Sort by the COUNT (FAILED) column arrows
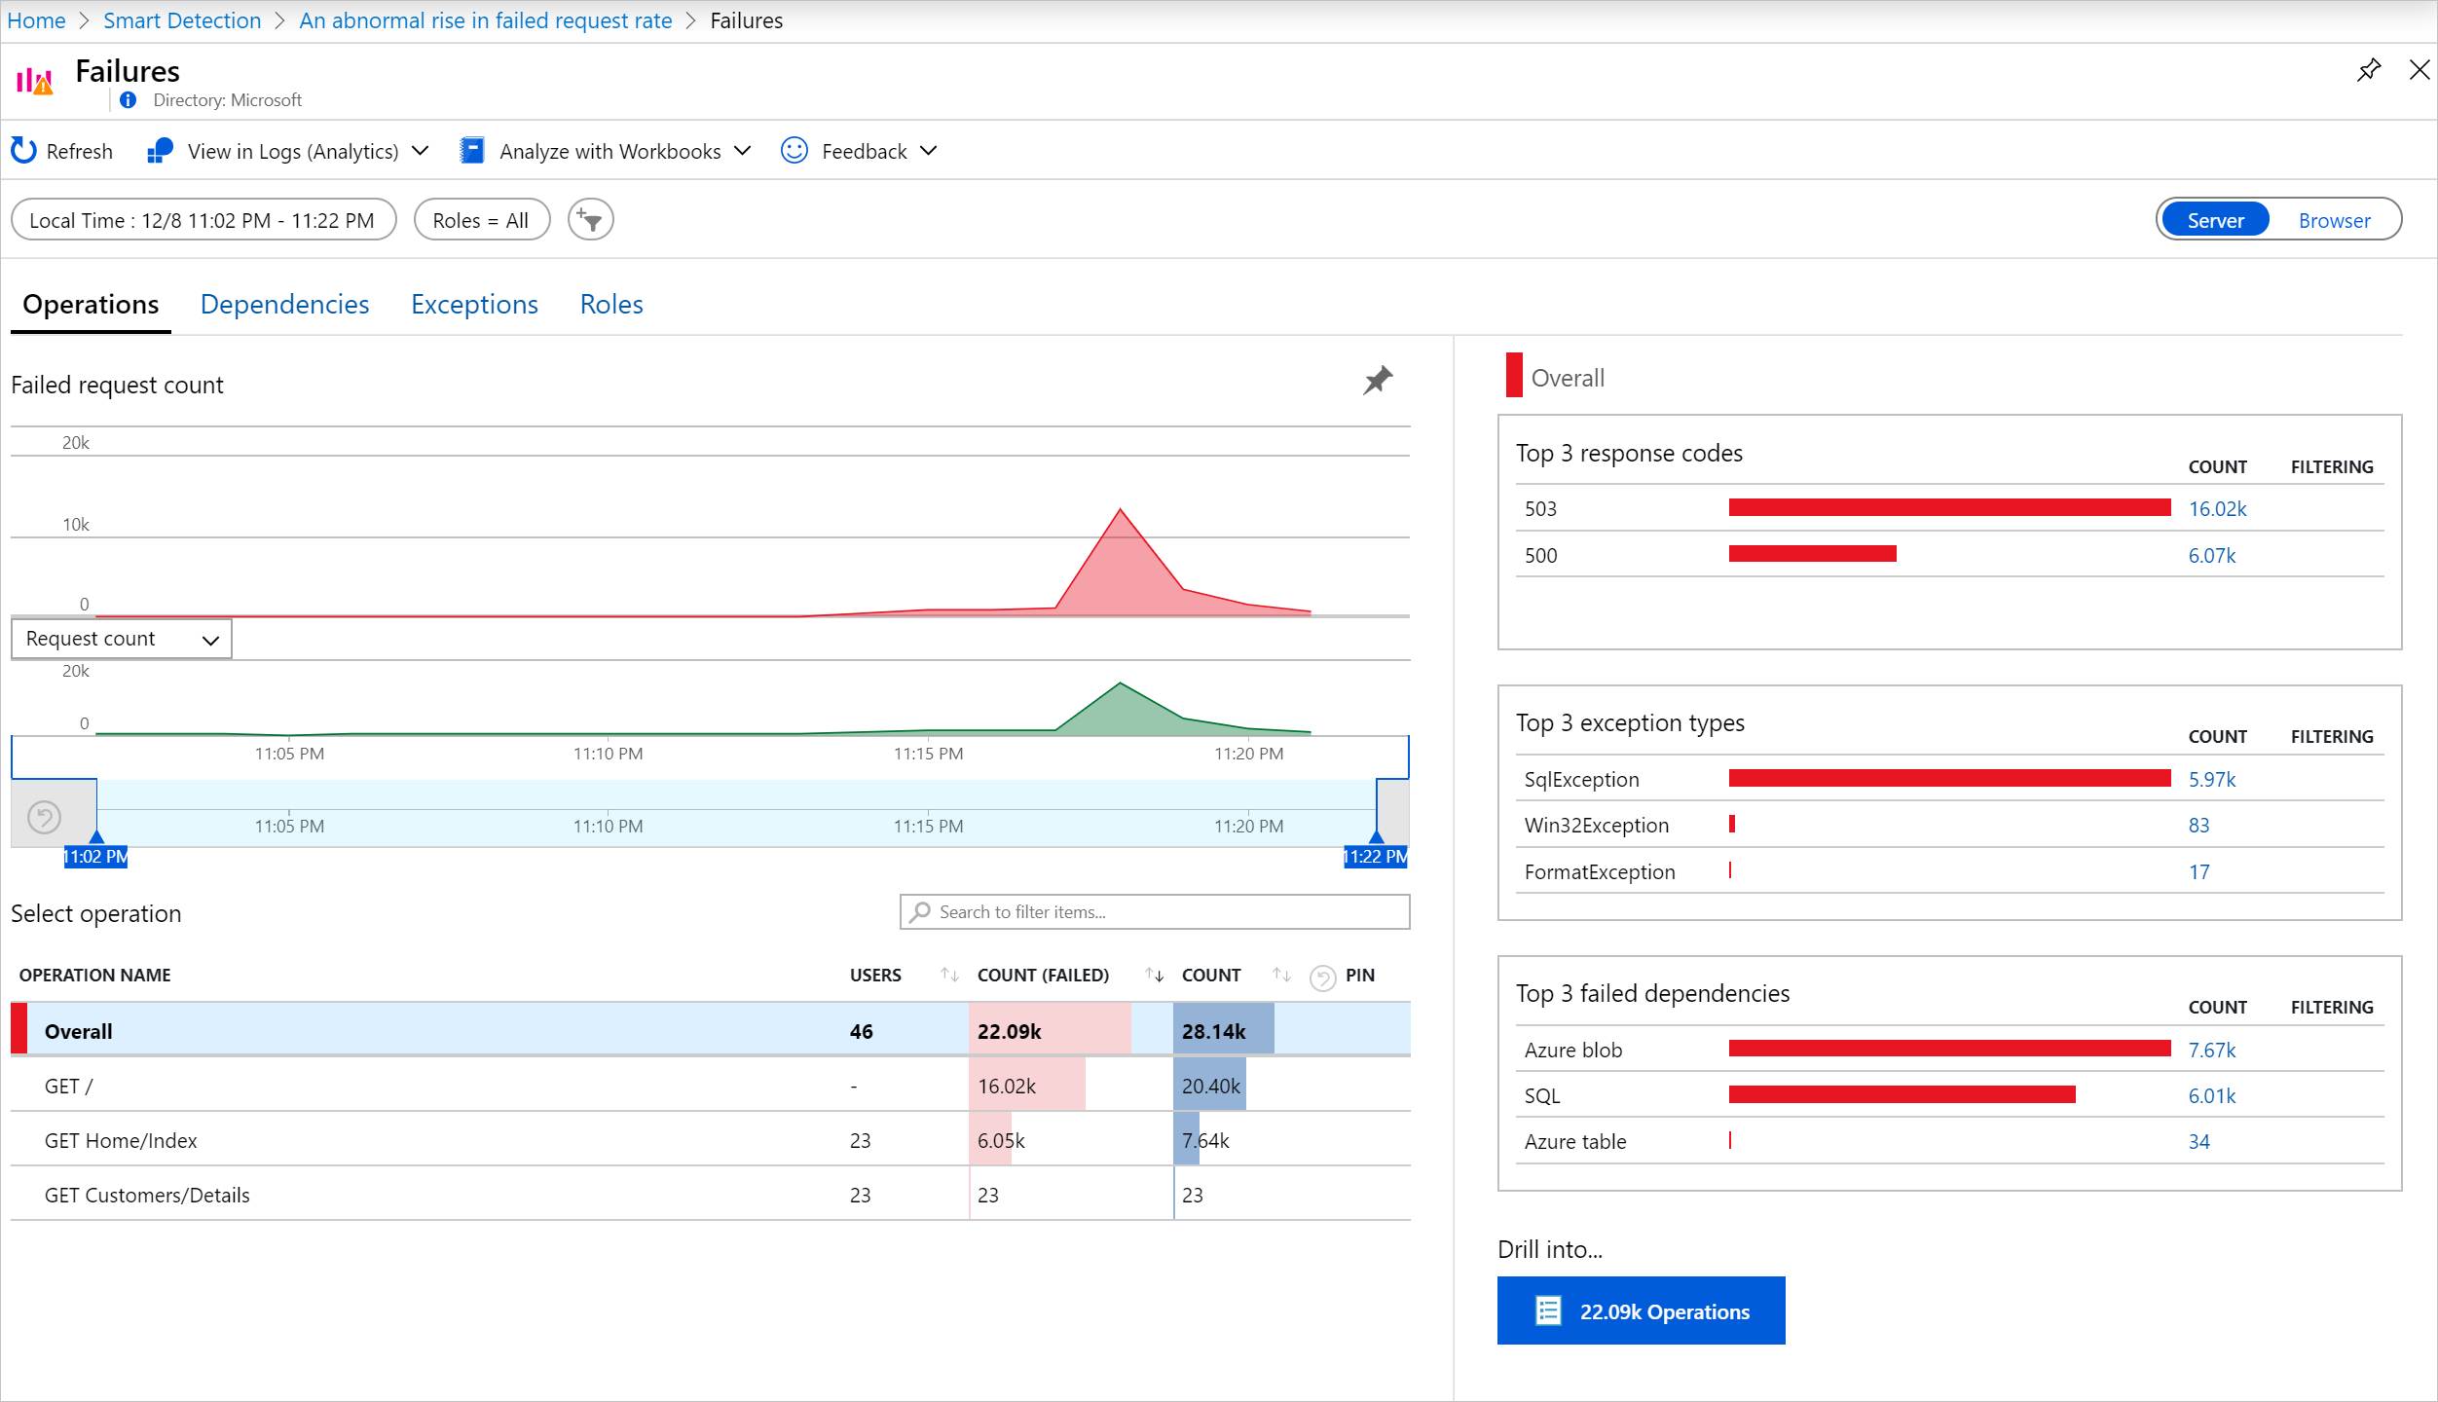This screenshot has height=1402, width=2438. point(1154,975)
